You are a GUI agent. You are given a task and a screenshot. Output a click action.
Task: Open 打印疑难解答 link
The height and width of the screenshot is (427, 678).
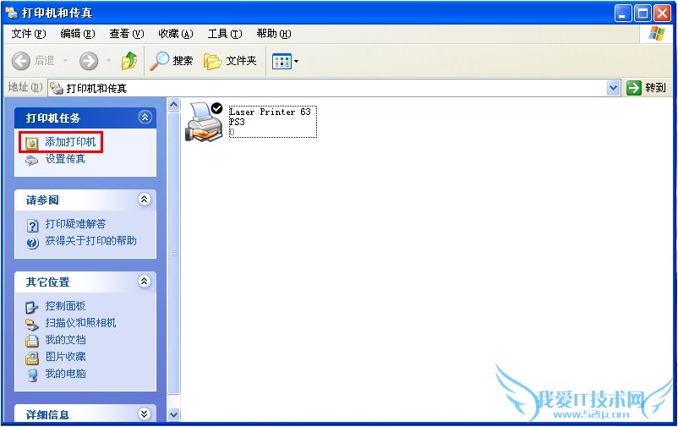pyautogui.click(x=76, y=224)
